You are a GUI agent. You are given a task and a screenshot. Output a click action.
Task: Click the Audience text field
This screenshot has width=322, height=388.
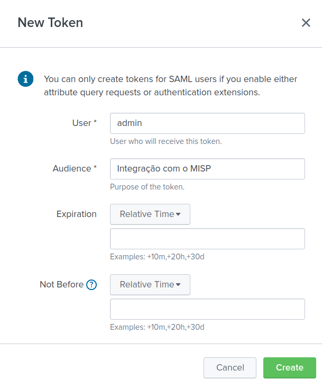pos(207,169)
